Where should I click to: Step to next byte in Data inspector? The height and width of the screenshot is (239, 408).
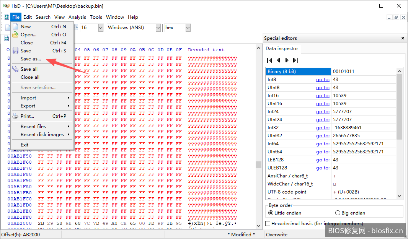point(287,60)
